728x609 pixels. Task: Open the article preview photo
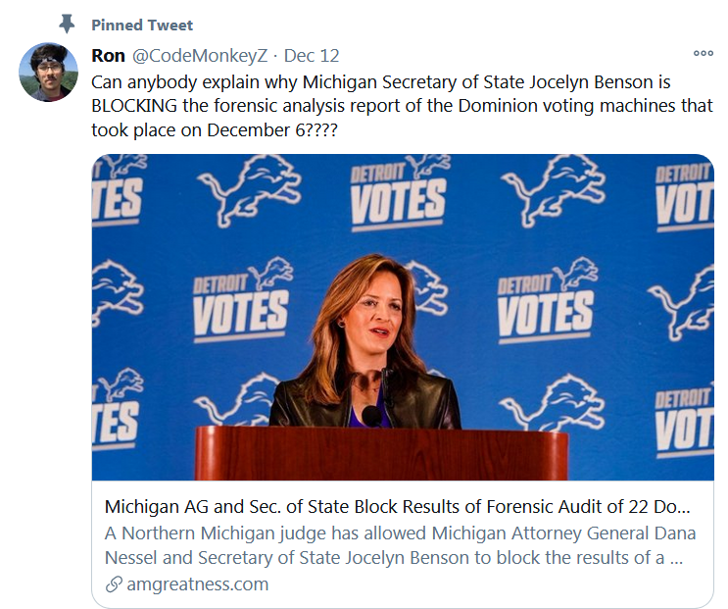403,318
